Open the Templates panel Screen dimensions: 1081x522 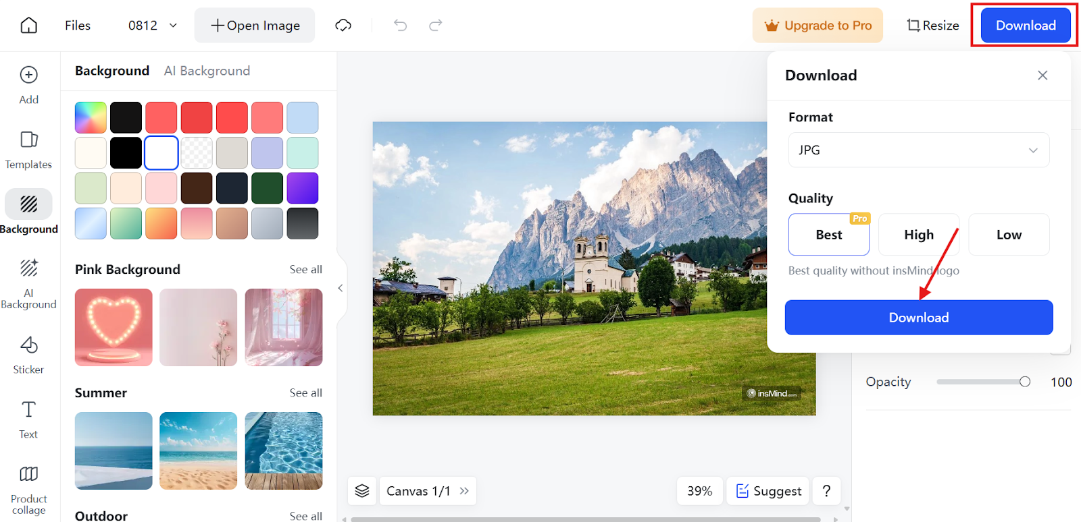tap(28, 150)
